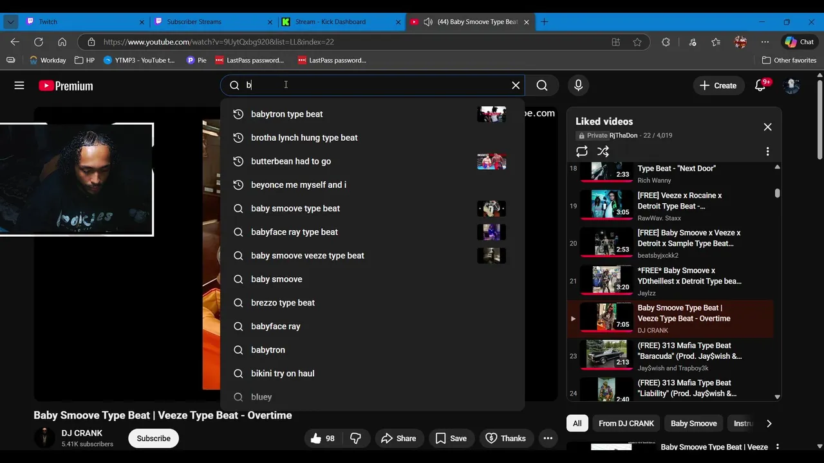Subscribe to DJ CRANK

(153, 439)
